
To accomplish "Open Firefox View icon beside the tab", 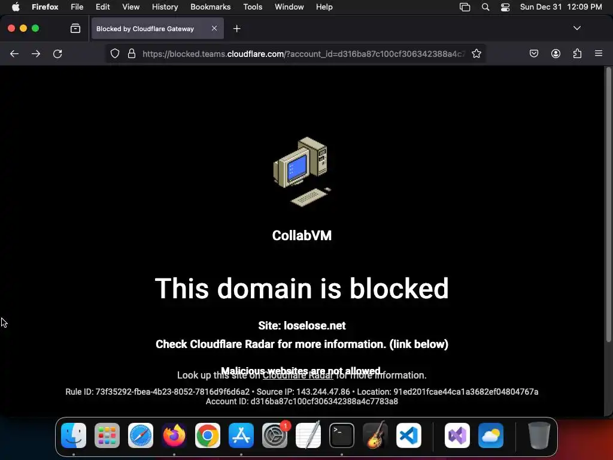I will 75,28.
